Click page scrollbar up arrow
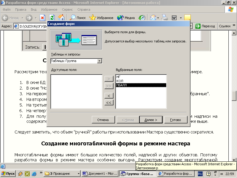This screenshot has width=237, height=178. point(234,33)
